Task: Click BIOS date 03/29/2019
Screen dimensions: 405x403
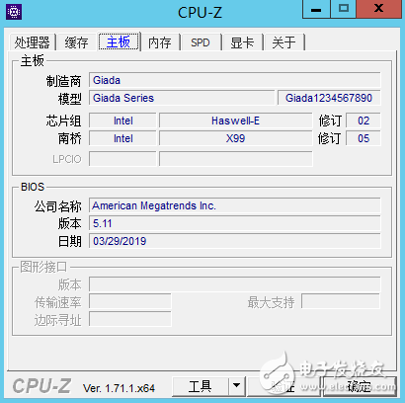Action: tap(234, 241)
